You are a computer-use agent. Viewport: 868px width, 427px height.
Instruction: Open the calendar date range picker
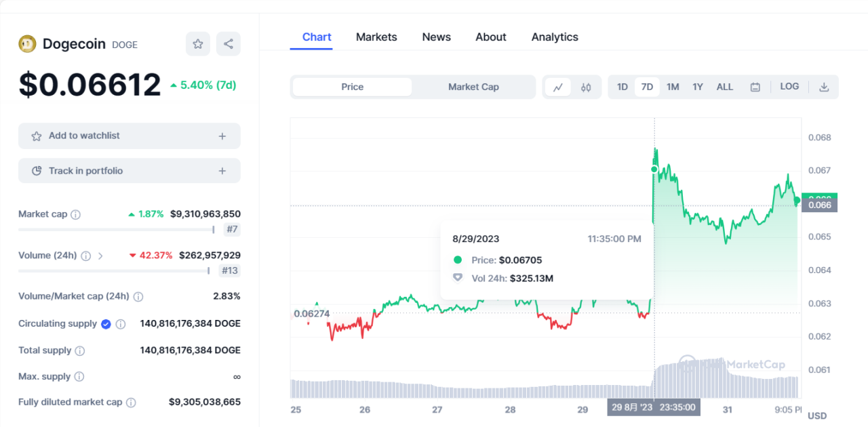[755, 87]
